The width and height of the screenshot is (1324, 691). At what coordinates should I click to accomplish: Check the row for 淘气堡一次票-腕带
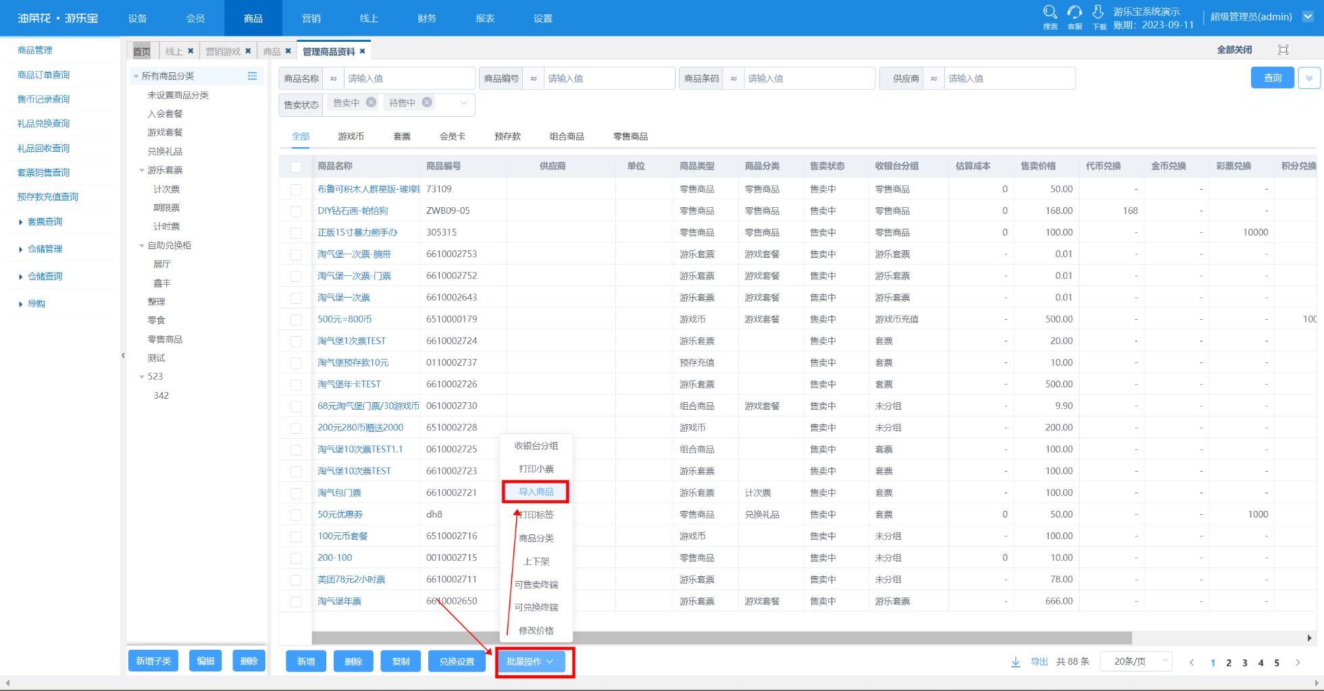[296, 254]
